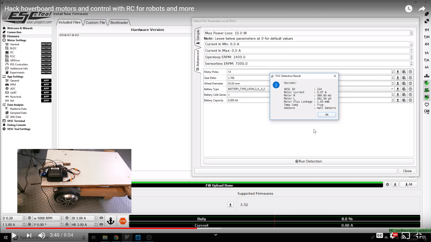Toggle the green RT realtime data button
Image resolution: width=431 pixels, height=242 pixels.
point(427,83)
